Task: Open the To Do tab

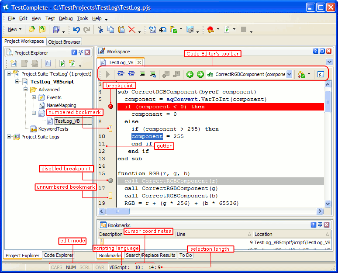Action: point(186,255)
